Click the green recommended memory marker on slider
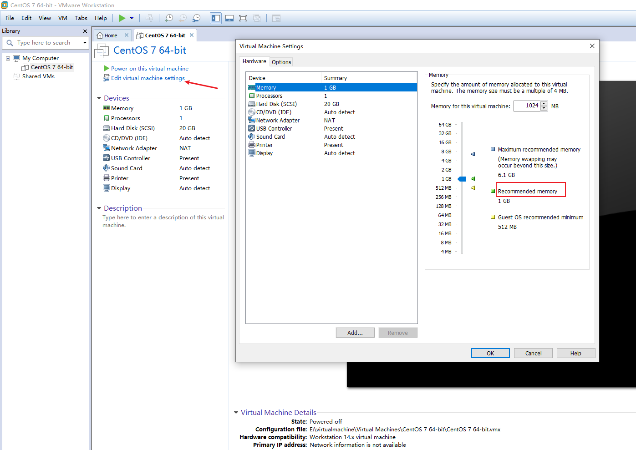This screenshot has width=636, height=450. [x=473, y=179]
